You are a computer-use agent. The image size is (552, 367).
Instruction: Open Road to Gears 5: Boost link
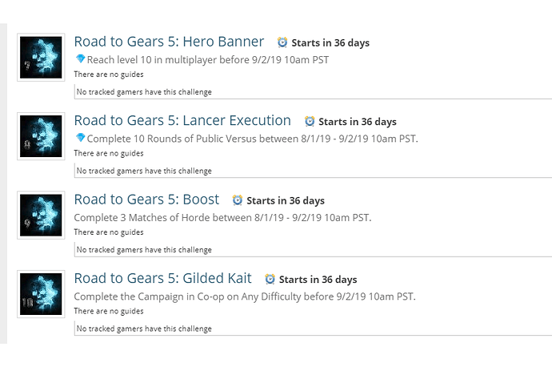click(146, 200)
